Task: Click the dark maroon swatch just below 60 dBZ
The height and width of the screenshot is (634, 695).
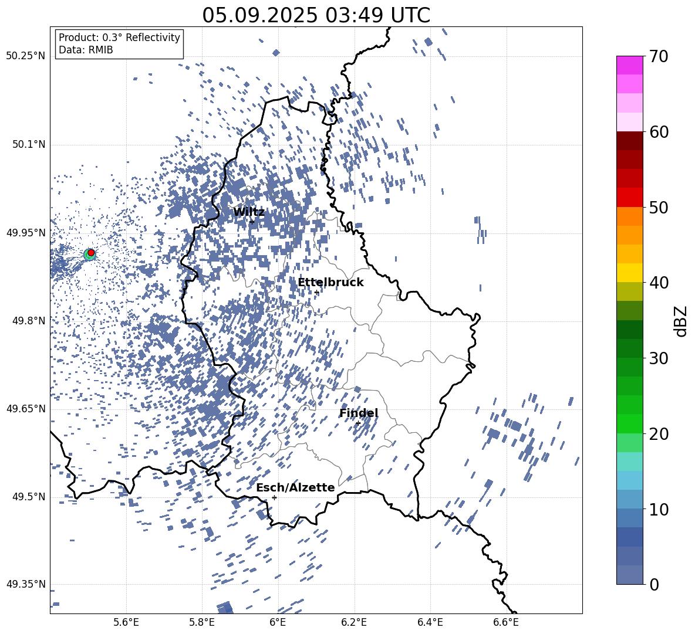Action: (x=630, y=141)
